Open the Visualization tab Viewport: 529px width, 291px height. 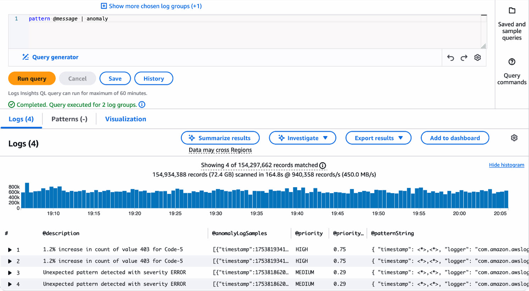click(126, 119)
